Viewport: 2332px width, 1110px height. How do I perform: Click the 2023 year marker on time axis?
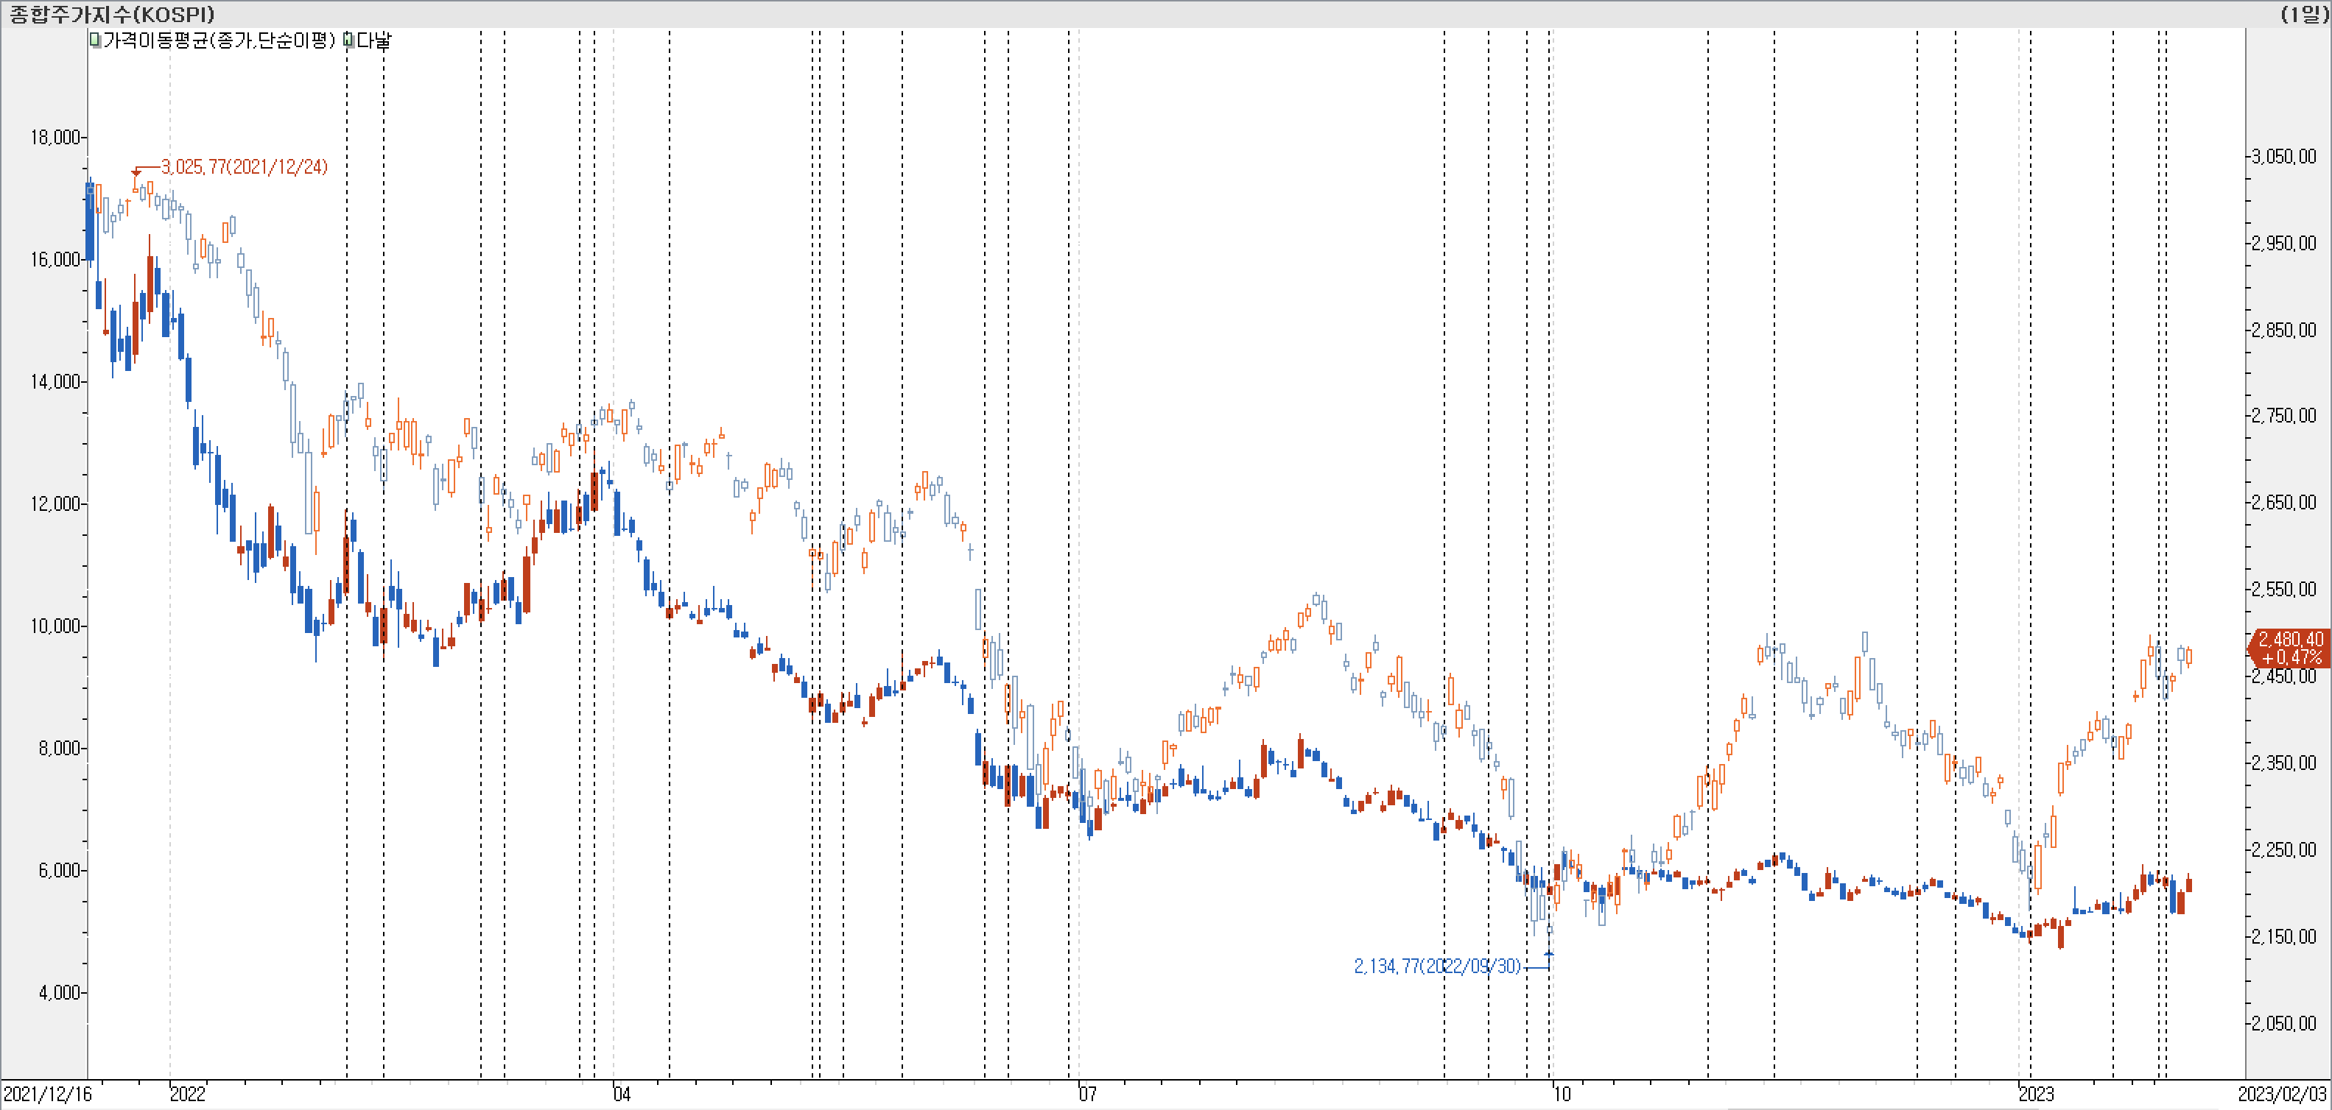2037,1094
